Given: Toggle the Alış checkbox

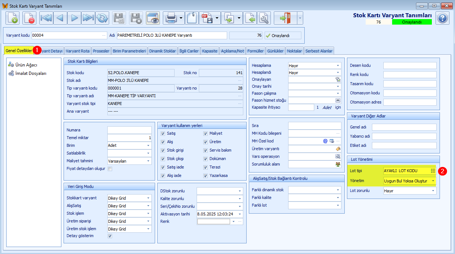Looking at the screenshot, I should (163, 142).
